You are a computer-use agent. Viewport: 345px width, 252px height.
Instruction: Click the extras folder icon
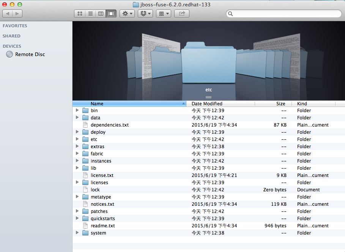pyautogui.click(x=85, y=147)
